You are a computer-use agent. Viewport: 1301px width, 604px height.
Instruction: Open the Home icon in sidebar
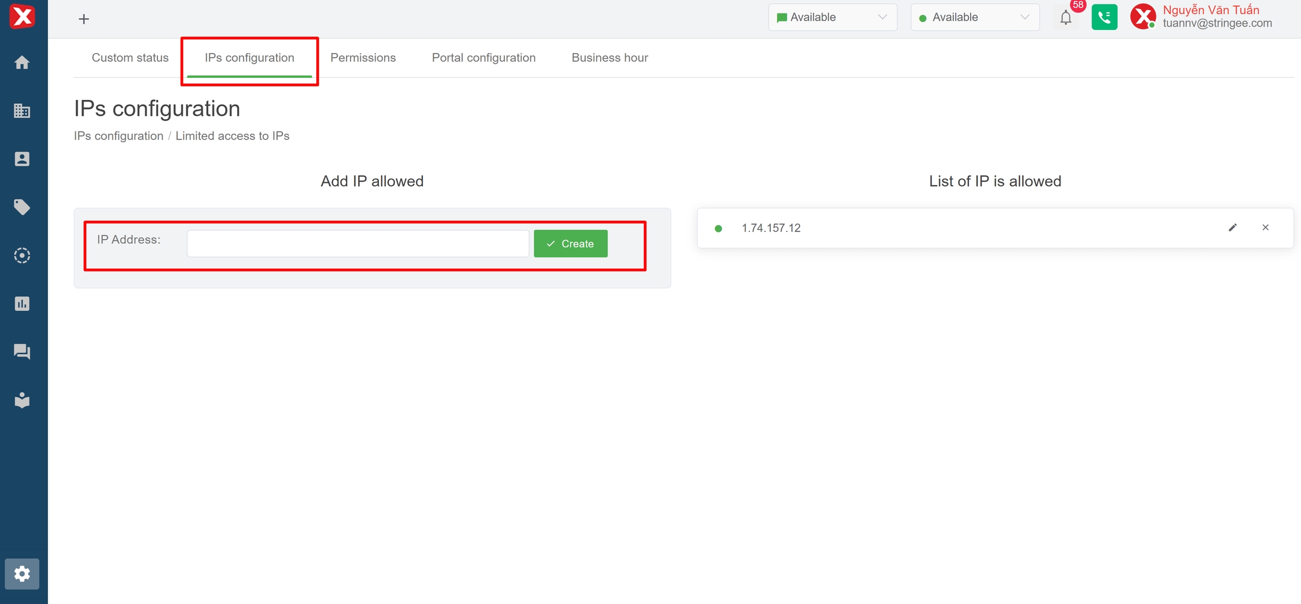(x=22, y=63)
